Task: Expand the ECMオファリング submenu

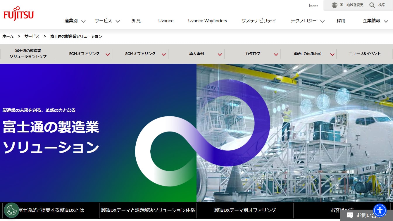Action: click(108, 54)
